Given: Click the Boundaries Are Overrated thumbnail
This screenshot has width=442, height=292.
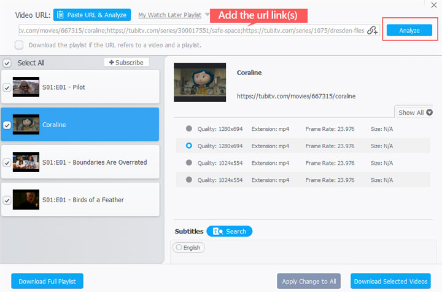Looking at the screenshot, I should 26,162.
